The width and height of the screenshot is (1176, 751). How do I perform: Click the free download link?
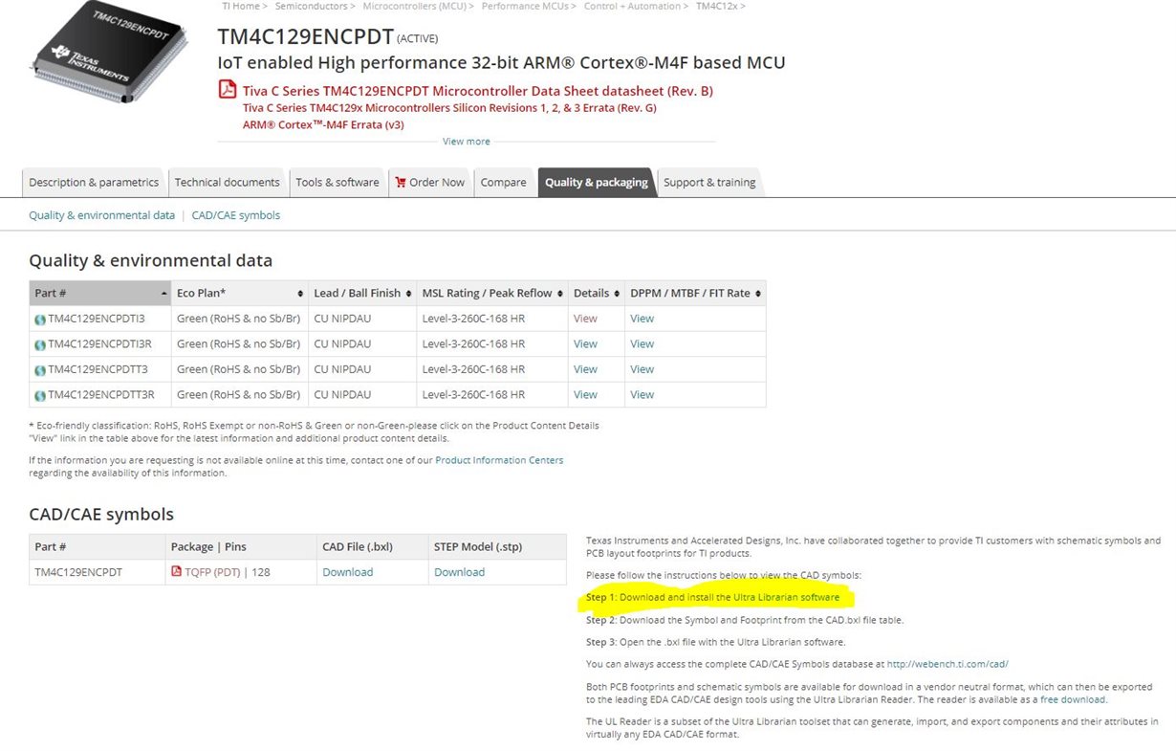[x=1073, y=699]
